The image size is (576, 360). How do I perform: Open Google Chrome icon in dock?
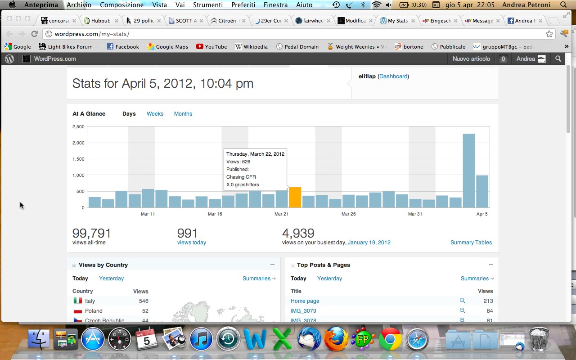pyautogui.click(x=390, y=340)
